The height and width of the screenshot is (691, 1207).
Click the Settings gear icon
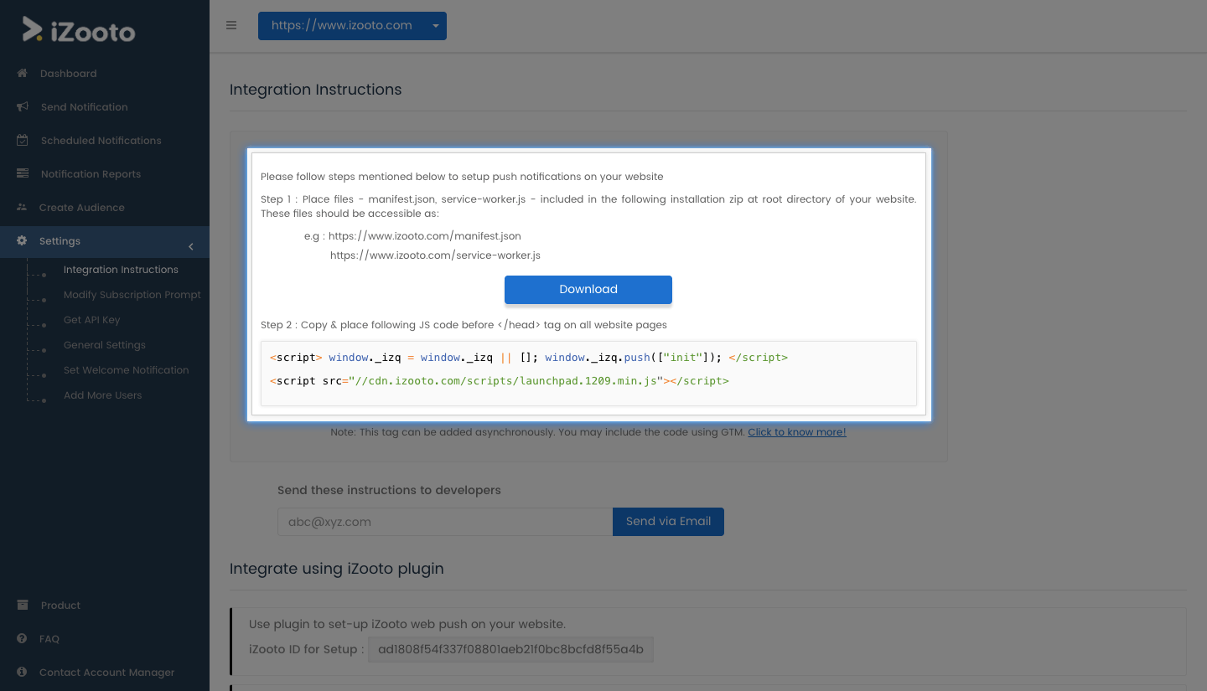coord(22,240)
